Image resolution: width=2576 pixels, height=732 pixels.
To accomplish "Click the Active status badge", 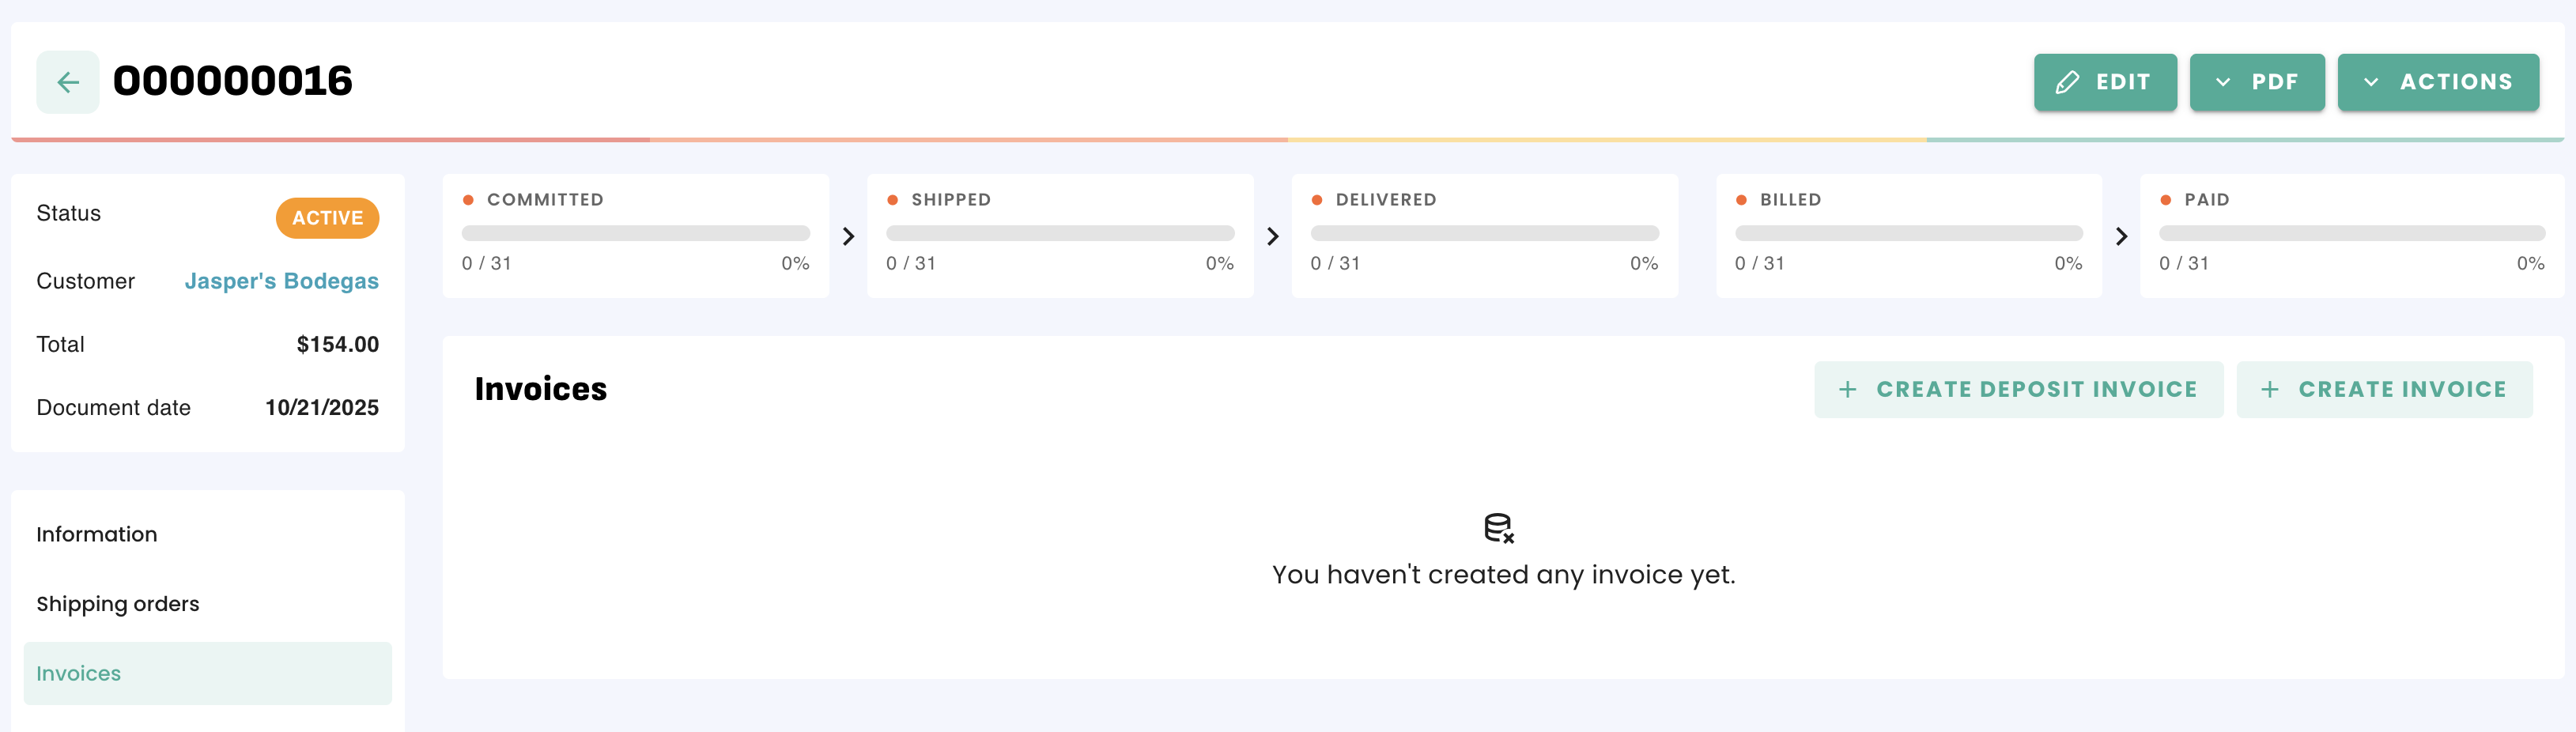I will coord(327,218).
